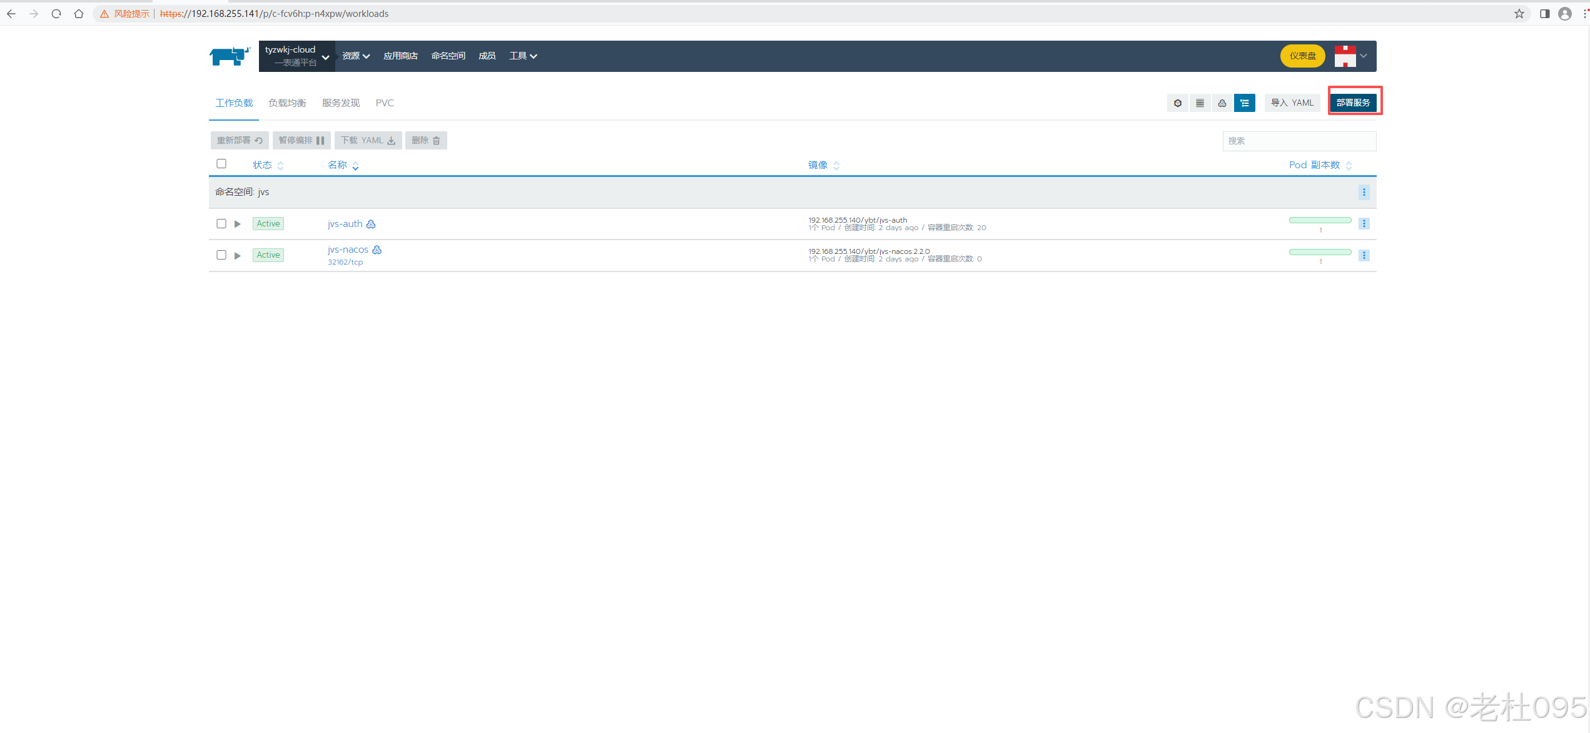Viewport: 1590px width, 733px height.
Task: Open the 应用商店 menu item
Action: tap(400, 56)
